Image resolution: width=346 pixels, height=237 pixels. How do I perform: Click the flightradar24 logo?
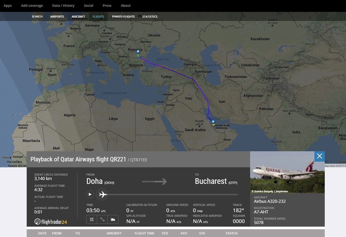pos(51,221)
